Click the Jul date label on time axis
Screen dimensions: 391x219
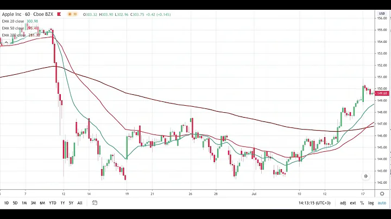254,194
